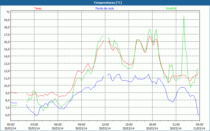Click the 14,0 y-axis value
The width and height of the screenshot is (210, 131).
pyautogui.click(x=7, y=56)
